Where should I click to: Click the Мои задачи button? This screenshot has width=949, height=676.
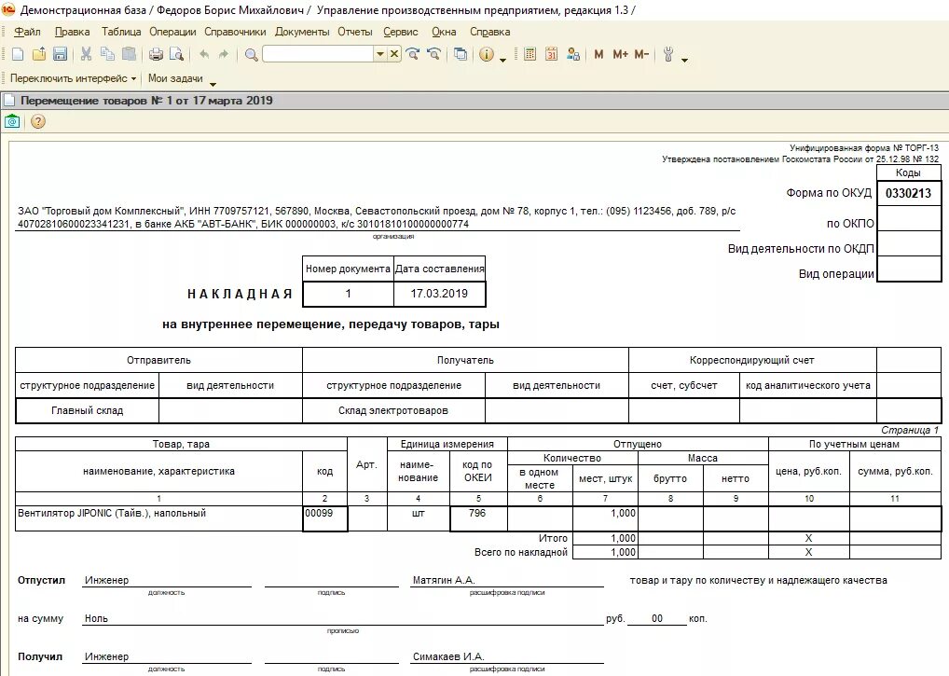(x=175, y=78)
